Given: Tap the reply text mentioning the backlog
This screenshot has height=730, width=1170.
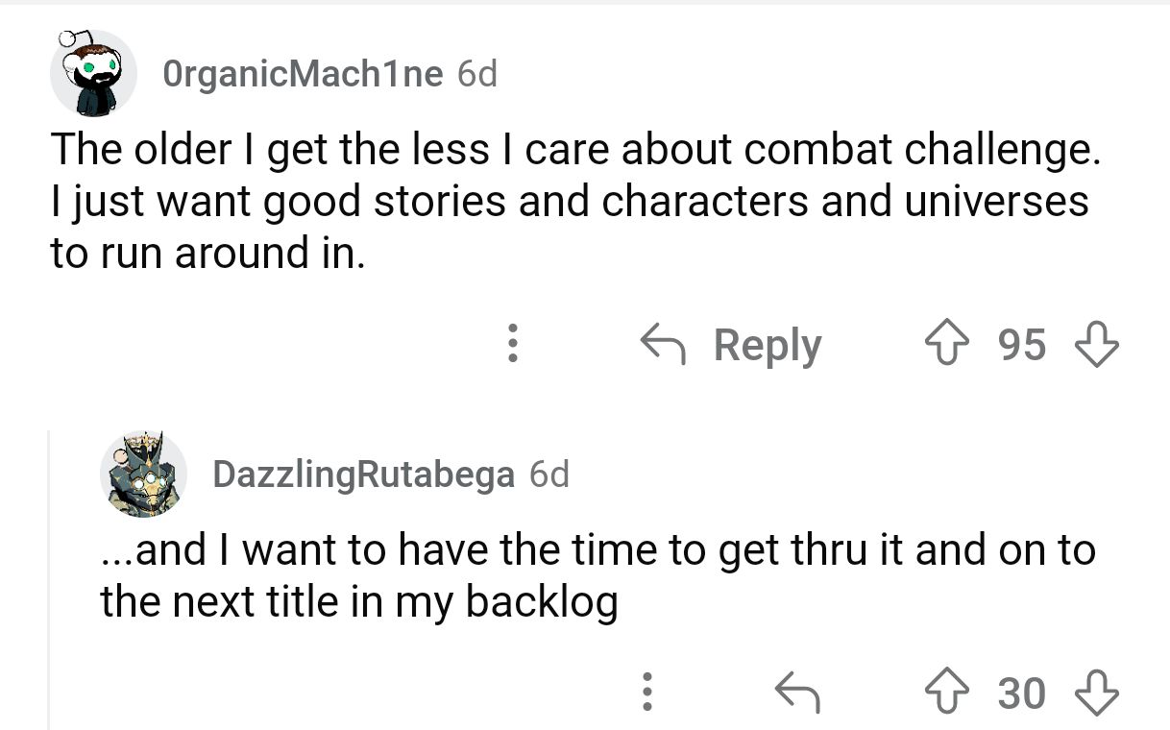Looking at the screenshot, I should point(596,576).
